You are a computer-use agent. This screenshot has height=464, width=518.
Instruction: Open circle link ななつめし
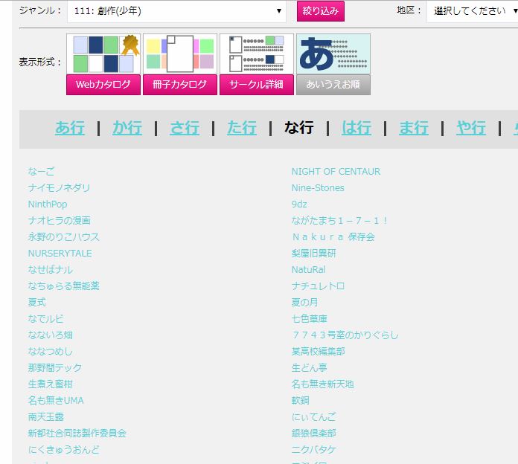pyautogui.click(x=50, y=352)
